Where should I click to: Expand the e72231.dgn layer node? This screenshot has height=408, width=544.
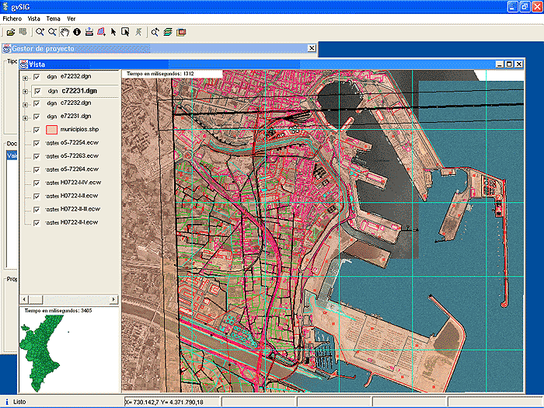pyautogui.click(x=25, y=117)
